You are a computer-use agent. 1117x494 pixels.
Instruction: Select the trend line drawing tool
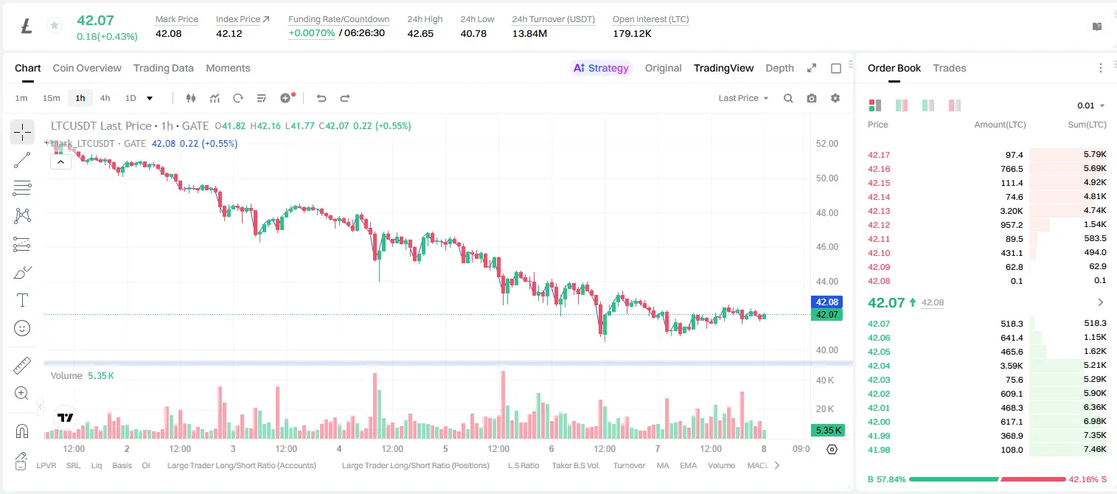(22, 160)
